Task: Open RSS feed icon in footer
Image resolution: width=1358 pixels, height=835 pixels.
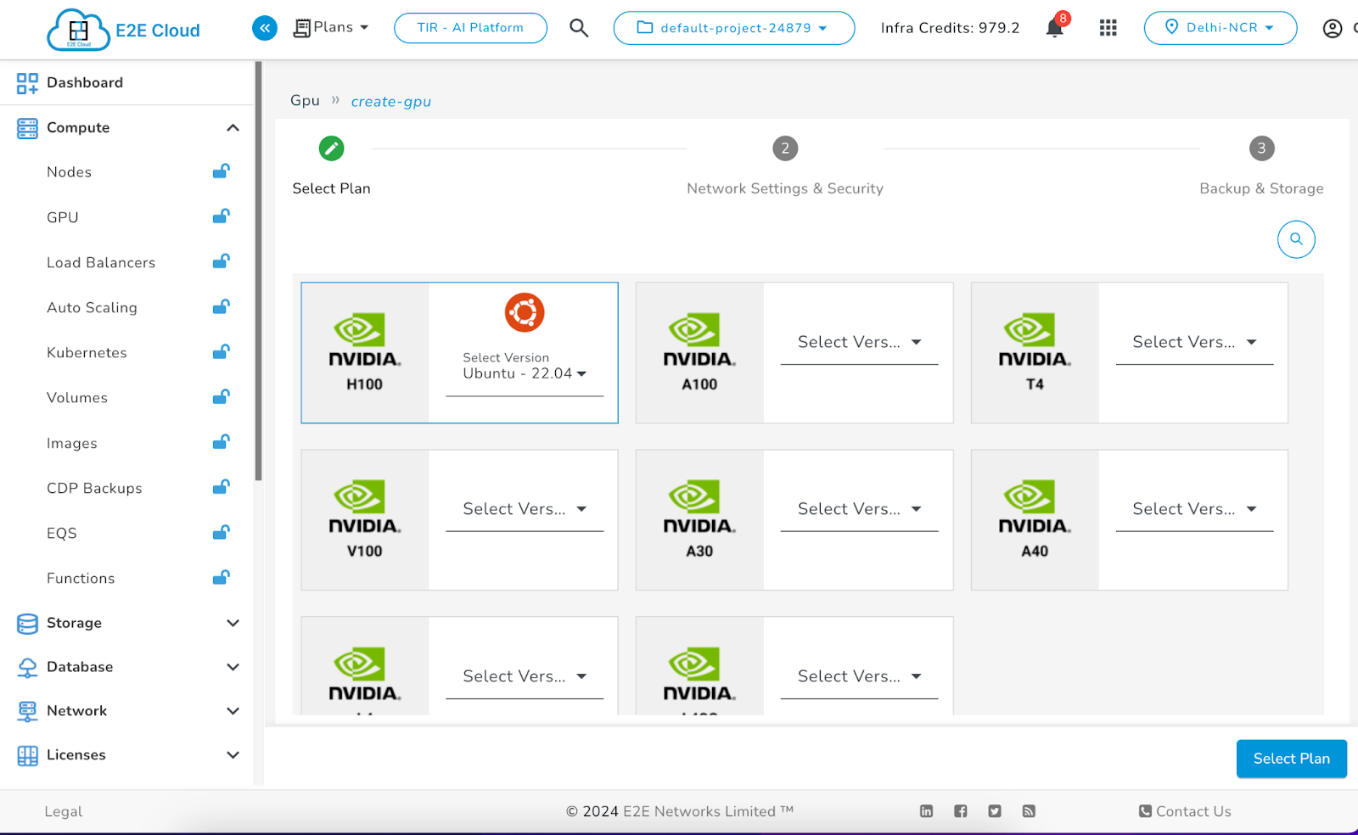Action: [1029, 811]
